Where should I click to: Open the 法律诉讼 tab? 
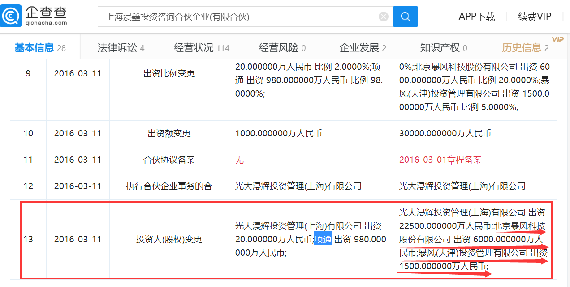coord(121,47)
